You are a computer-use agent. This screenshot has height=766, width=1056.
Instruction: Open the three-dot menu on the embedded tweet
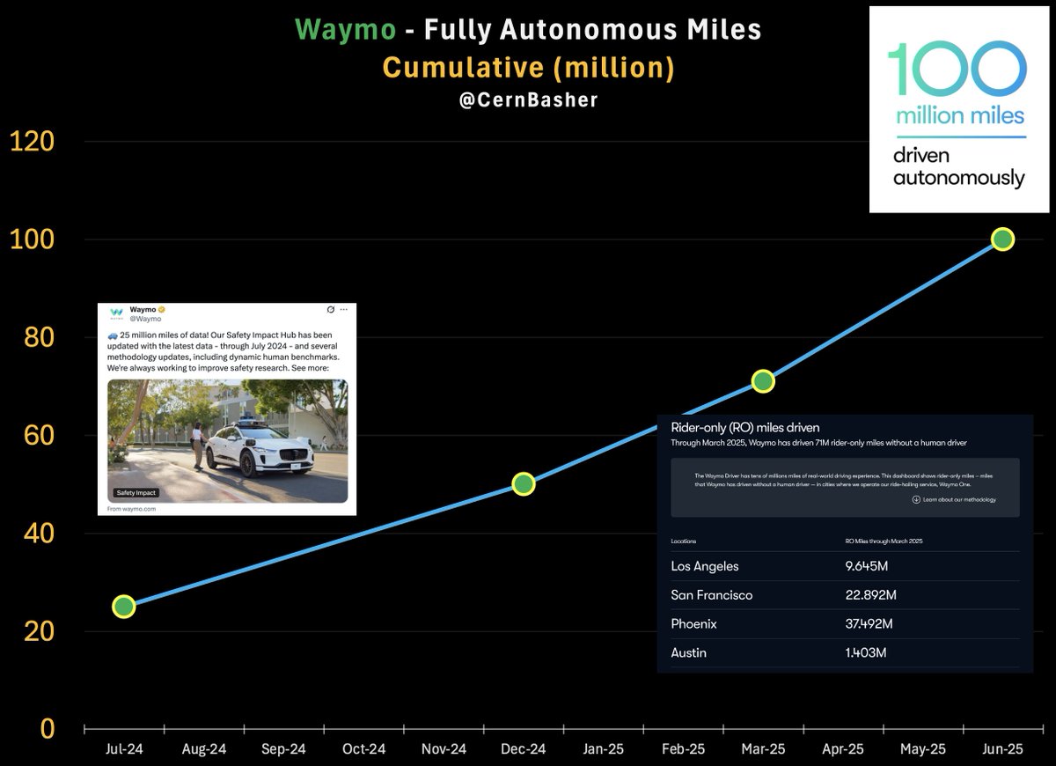coord(344,310)
